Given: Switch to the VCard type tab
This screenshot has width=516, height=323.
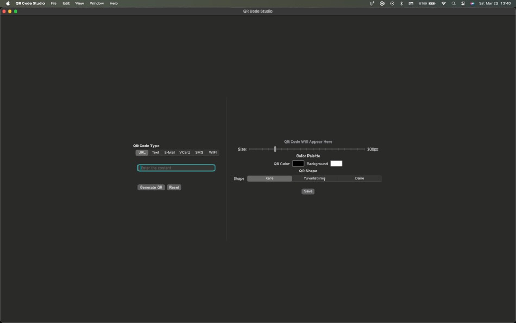Looking at the screenshot, I should click(x=185, y=153).
